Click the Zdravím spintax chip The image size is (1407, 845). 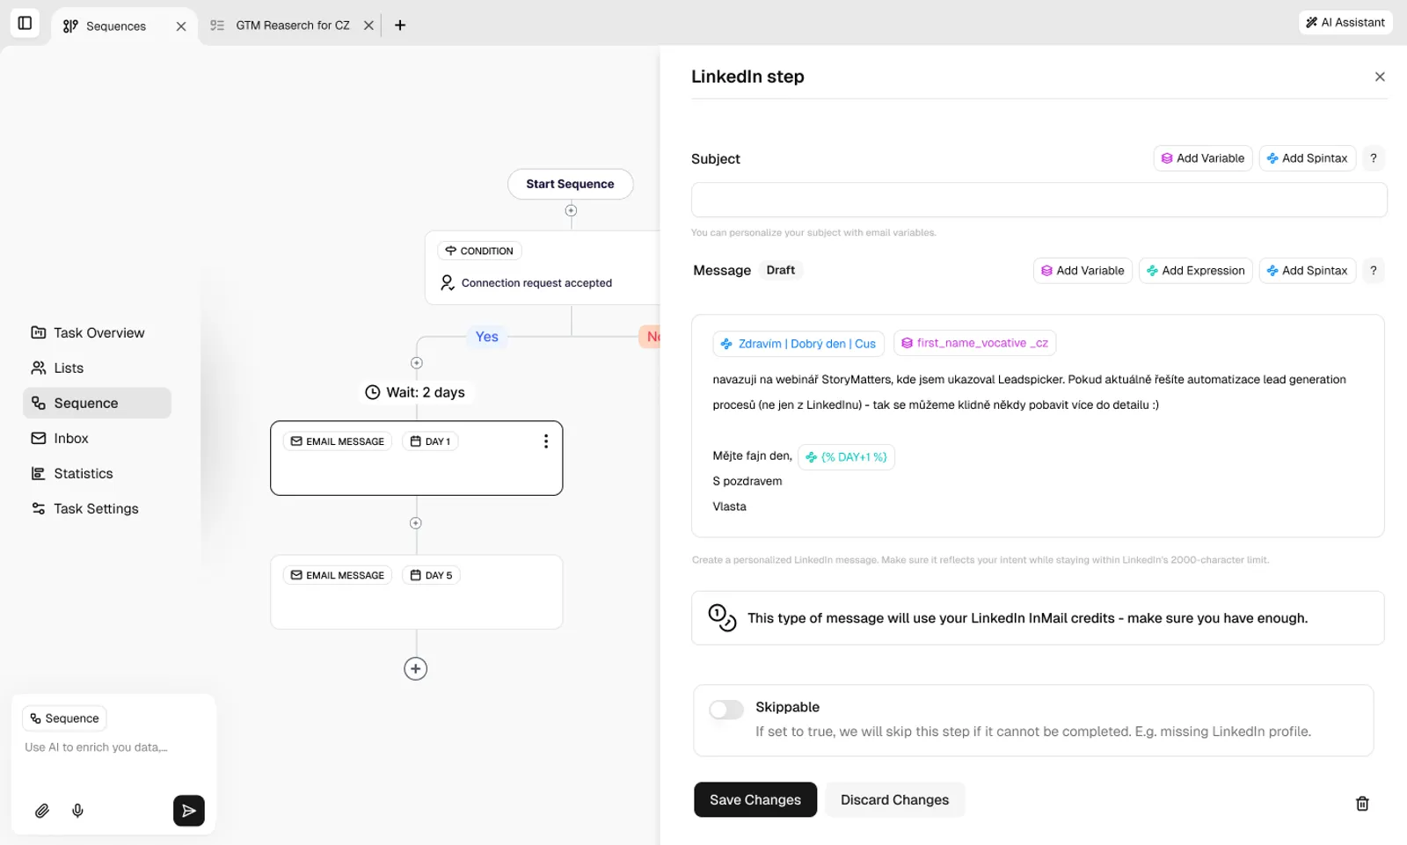(x=798, y=344)
